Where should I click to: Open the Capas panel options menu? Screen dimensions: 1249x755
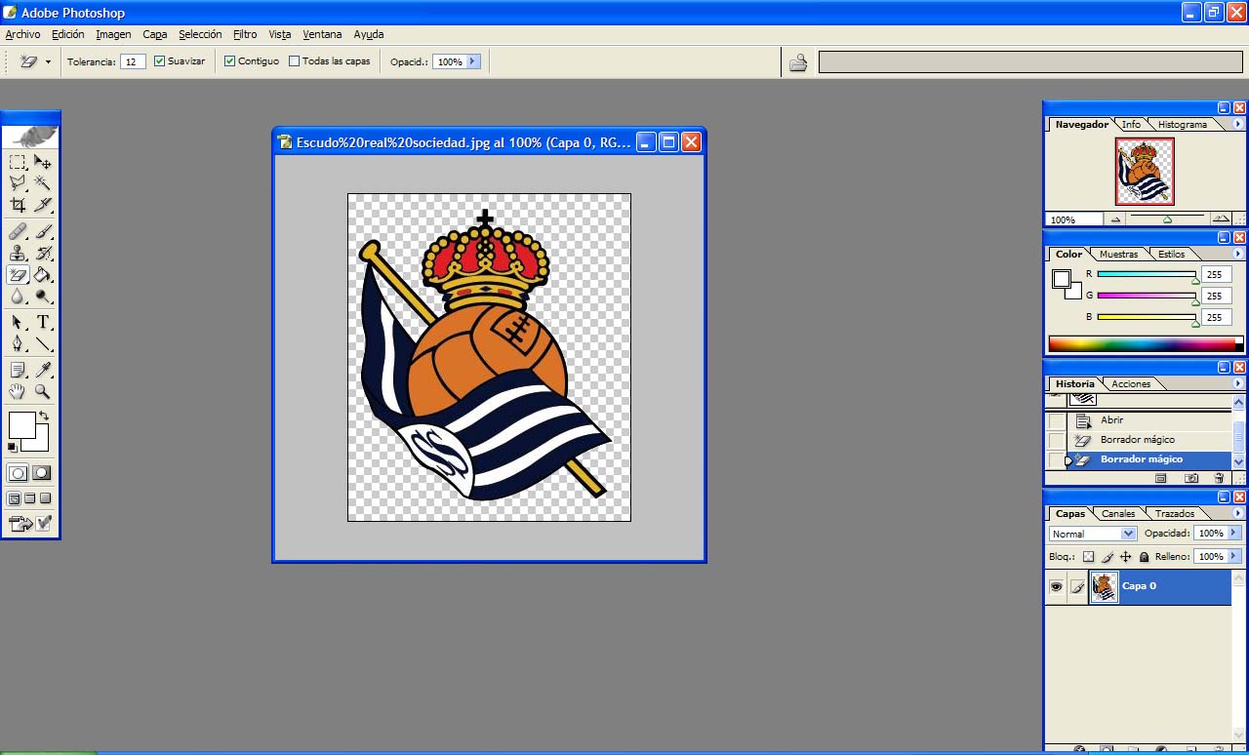(1238, 514)
